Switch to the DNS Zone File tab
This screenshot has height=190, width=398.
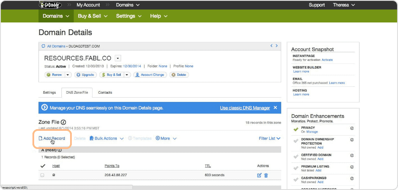(77, 92)
